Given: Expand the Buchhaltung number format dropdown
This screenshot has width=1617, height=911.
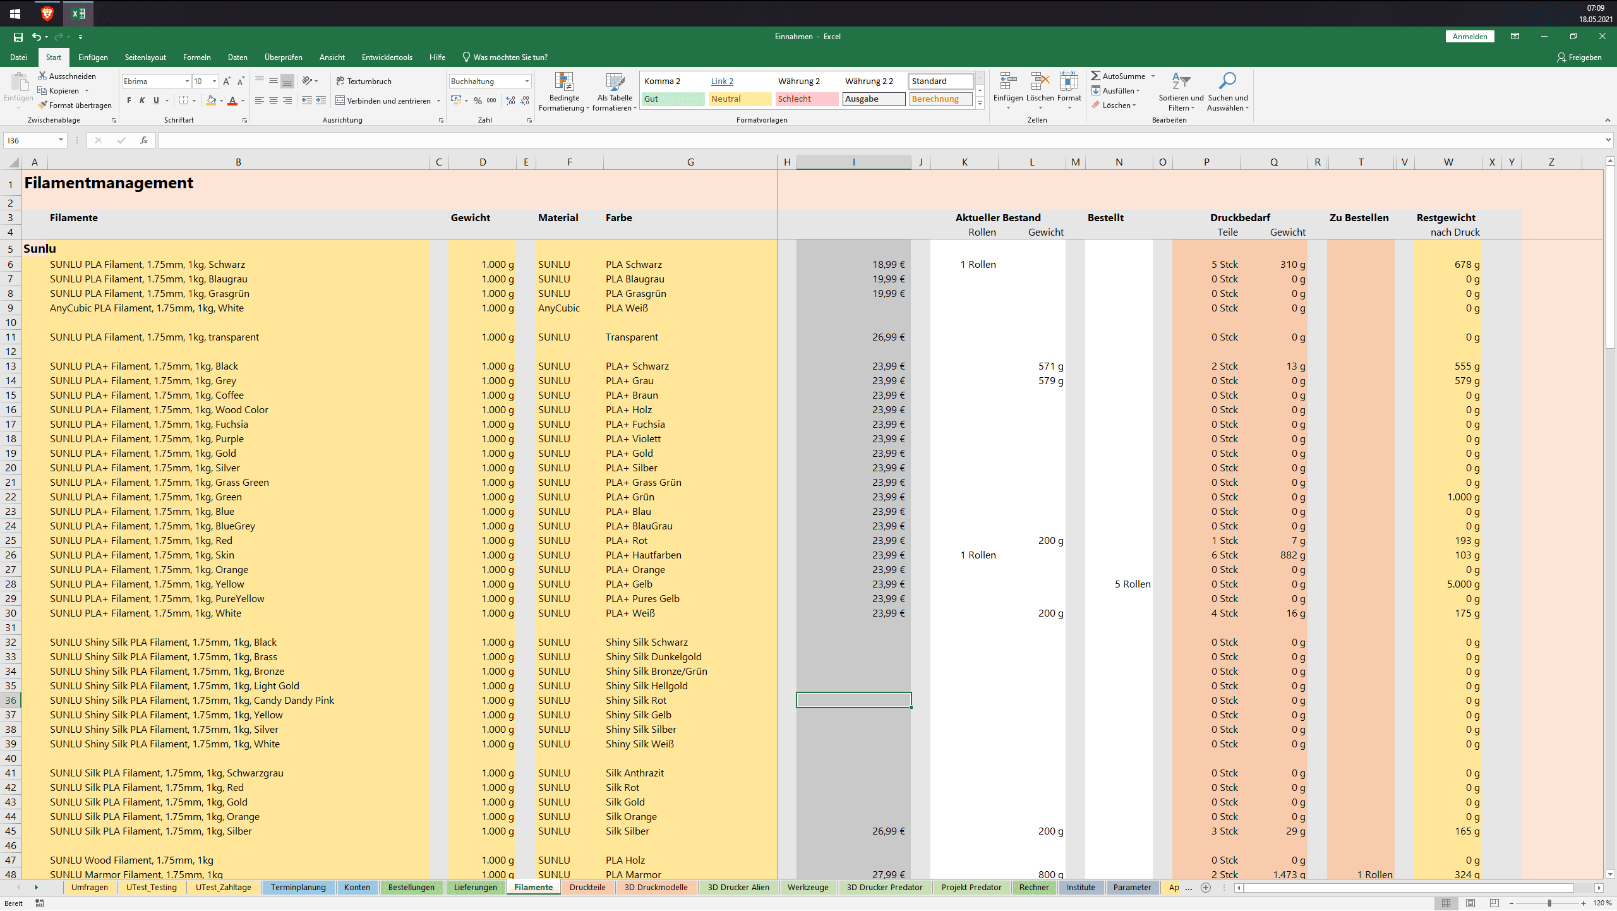Looking at the screenshot, I should point(527,81).
